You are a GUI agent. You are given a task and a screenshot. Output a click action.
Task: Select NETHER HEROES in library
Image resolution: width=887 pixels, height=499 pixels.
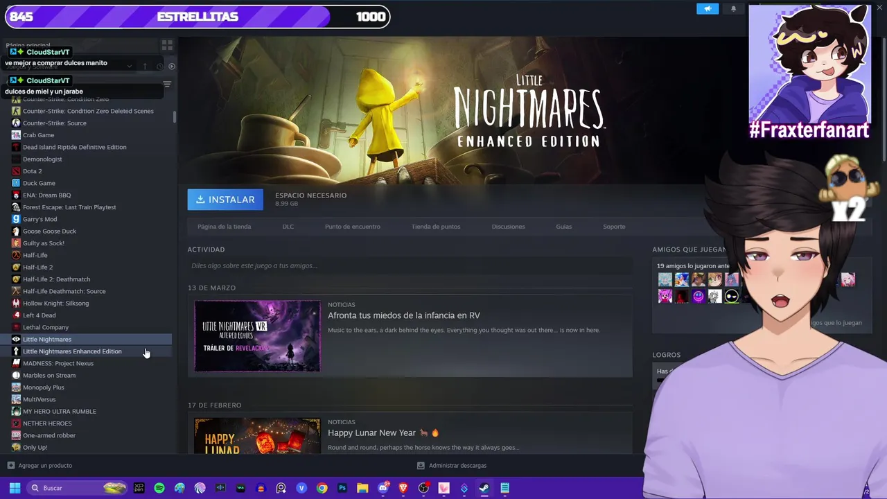click(x=47, y=423)
